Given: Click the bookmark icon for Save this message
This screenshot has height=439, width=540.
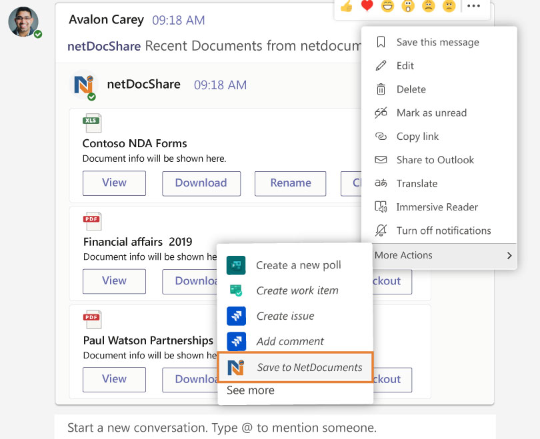Looking at the screenshot, I should (381, 42).
